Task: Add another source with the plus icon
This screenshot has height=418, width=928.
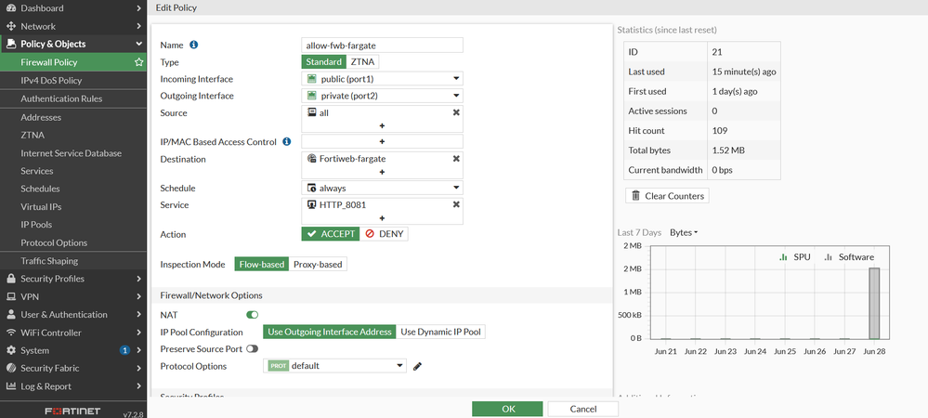Action: point(382,125)
